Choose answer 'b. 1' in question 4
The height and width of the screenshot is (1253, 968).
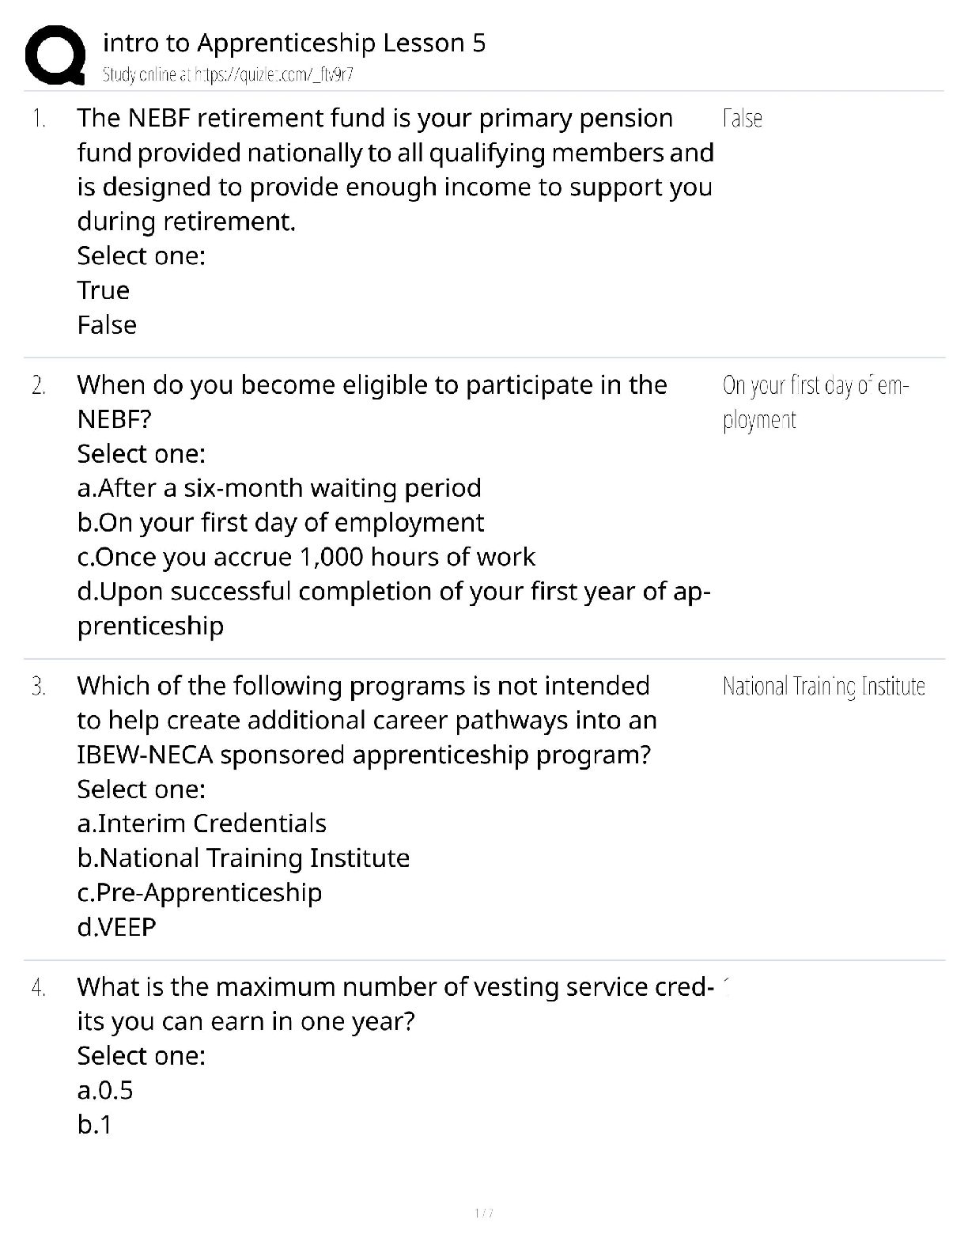coord(95,1125)
